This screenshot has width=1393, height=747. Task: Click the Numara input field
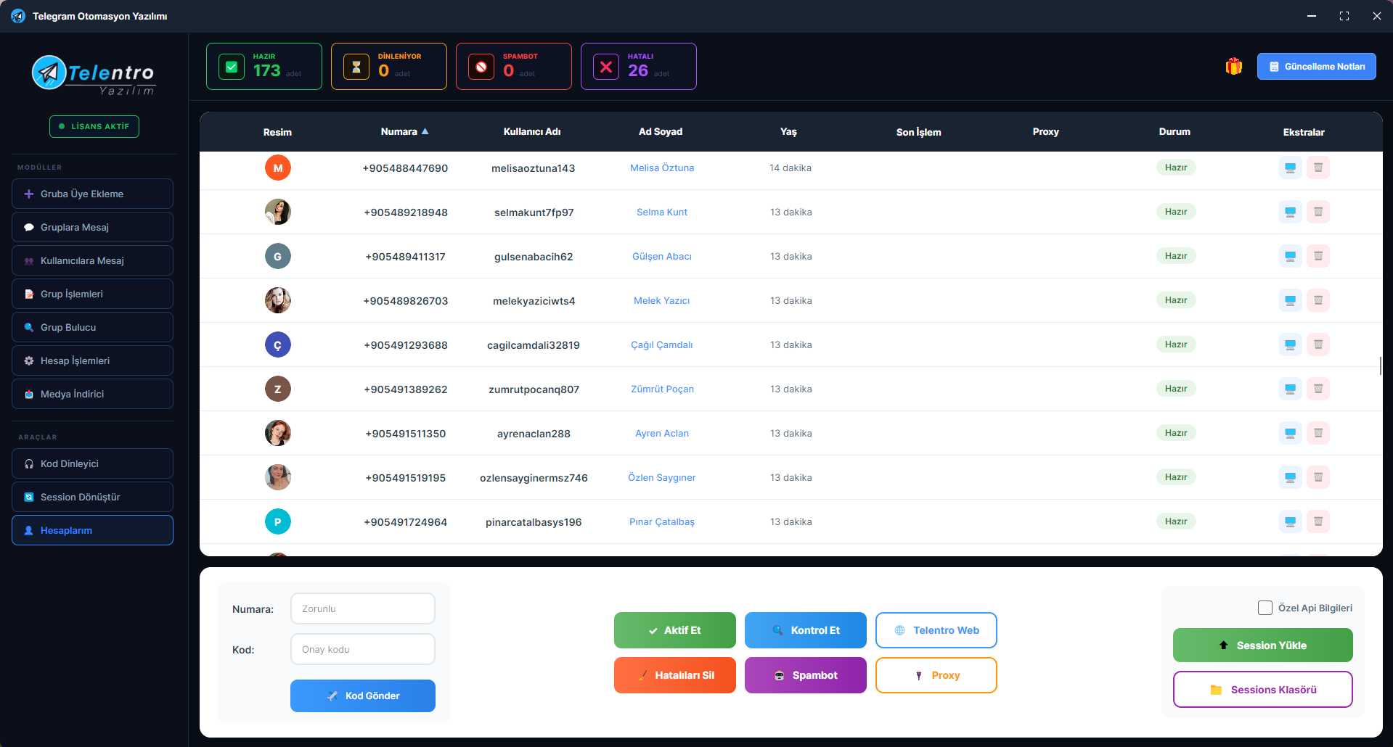[362, 609]
